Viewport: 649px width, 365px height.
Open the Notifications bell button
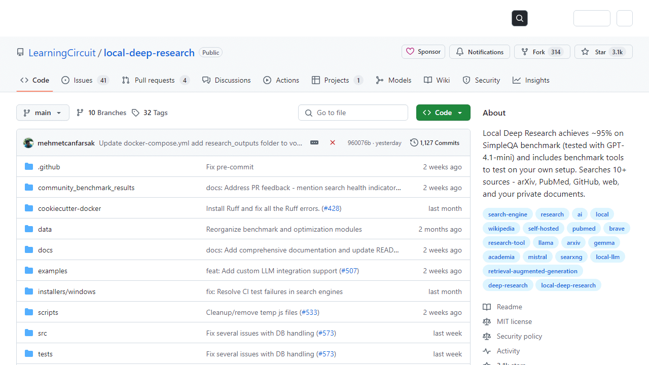click(480, 52)
